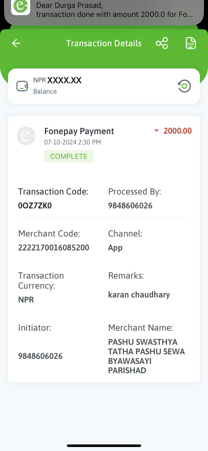The height and width of the screenshot is (451, 208).
Task: Open the share icon in header
Action: 162,43
